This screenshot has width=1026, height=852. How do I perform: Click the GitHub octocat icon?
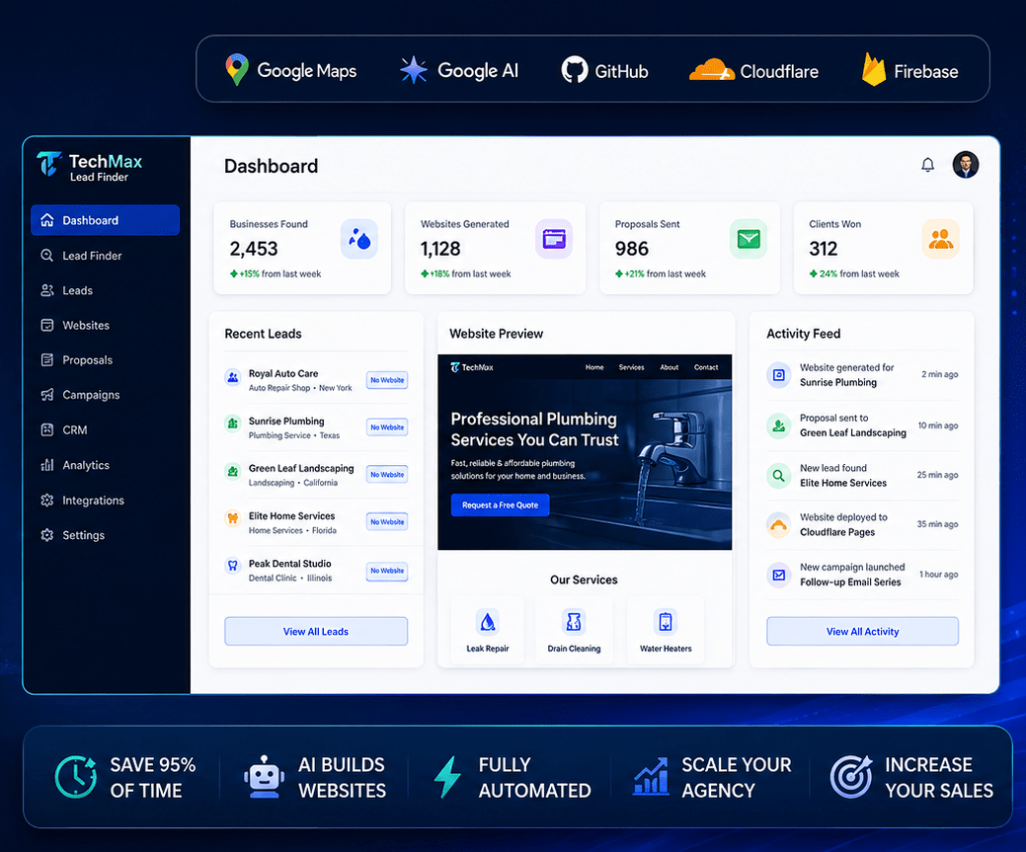pyautogui.click(x=575, y=70)
